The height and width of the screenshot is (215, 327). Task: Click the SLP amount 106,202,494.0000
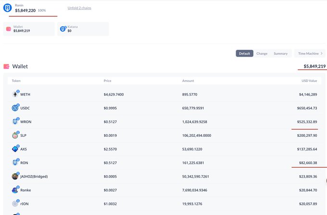[197, 135]
